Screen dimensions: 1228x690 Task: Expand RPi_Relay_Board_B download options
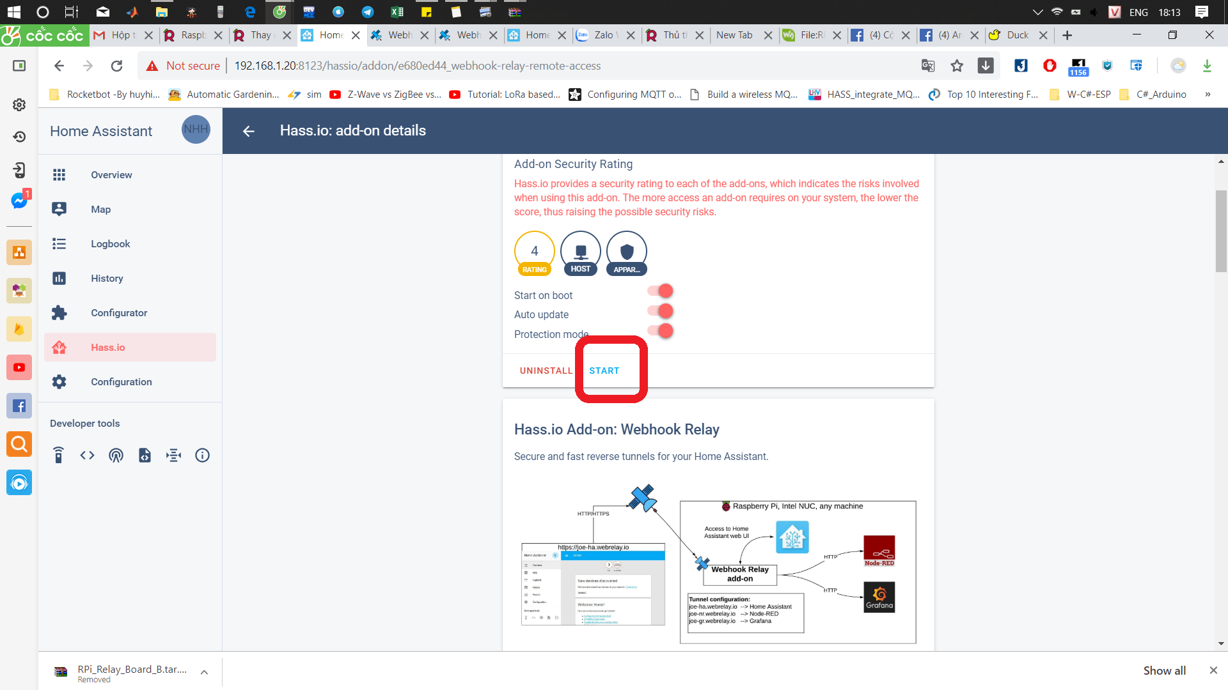(x=204, y=672)
